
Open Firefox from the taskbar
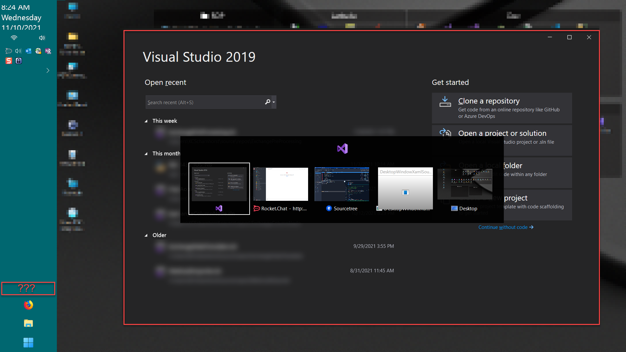[28, 305]
